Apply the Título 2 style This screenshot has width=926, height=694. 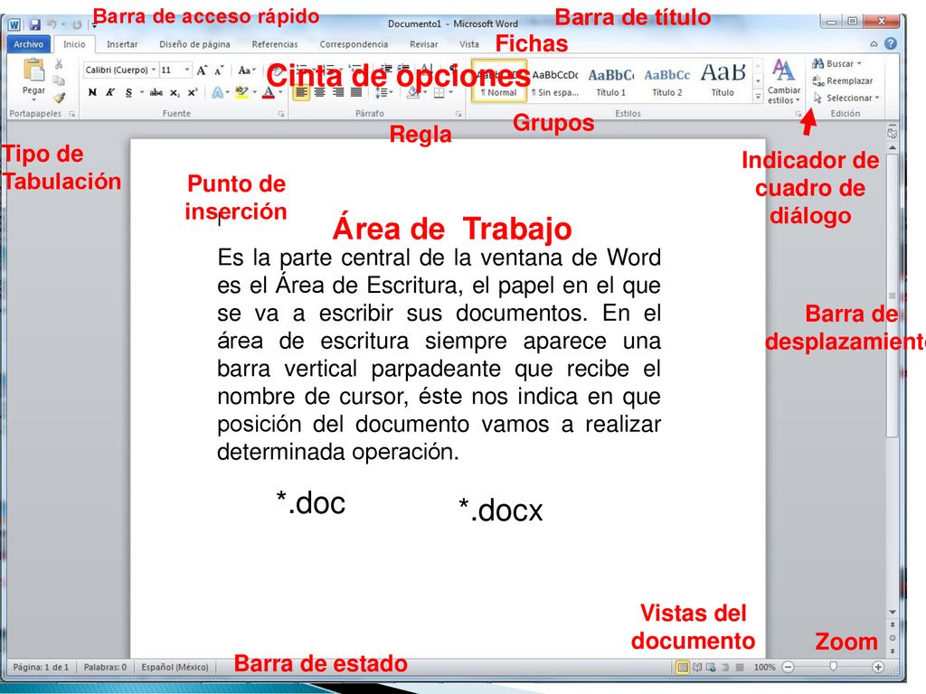coord(666,82)
